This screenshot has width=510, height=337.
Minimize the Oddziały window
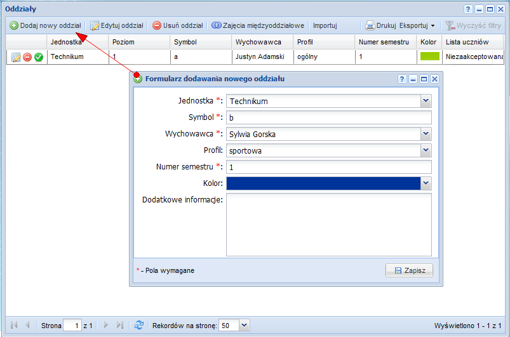click(x=479, y=9)
